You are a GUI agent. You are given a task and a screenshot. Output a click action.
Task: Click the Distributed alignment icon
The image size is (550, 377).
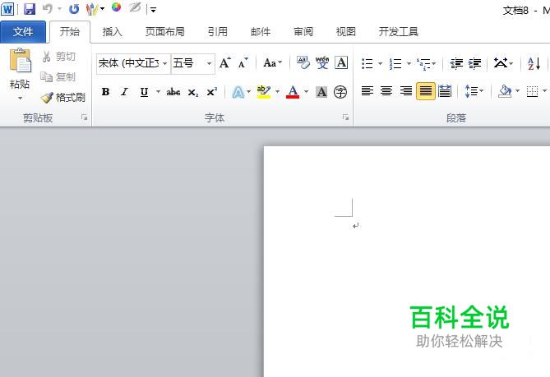pyautogui.click(x=445, y=91)
